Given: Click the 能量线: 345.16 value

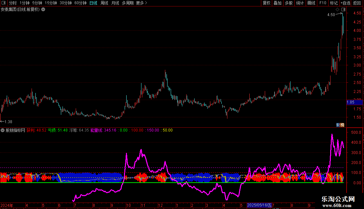Looking at the screenshot, I should pyautogui.click(x=103, y=130).
